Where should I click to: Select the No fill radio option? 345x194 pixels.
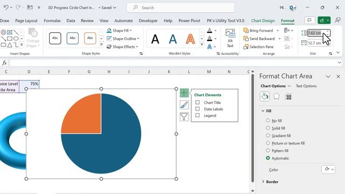[268, 121]
